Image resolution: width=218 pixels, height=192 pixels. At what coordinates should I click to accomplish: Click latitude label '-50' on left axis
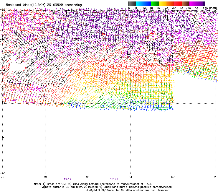click(3, 10)
